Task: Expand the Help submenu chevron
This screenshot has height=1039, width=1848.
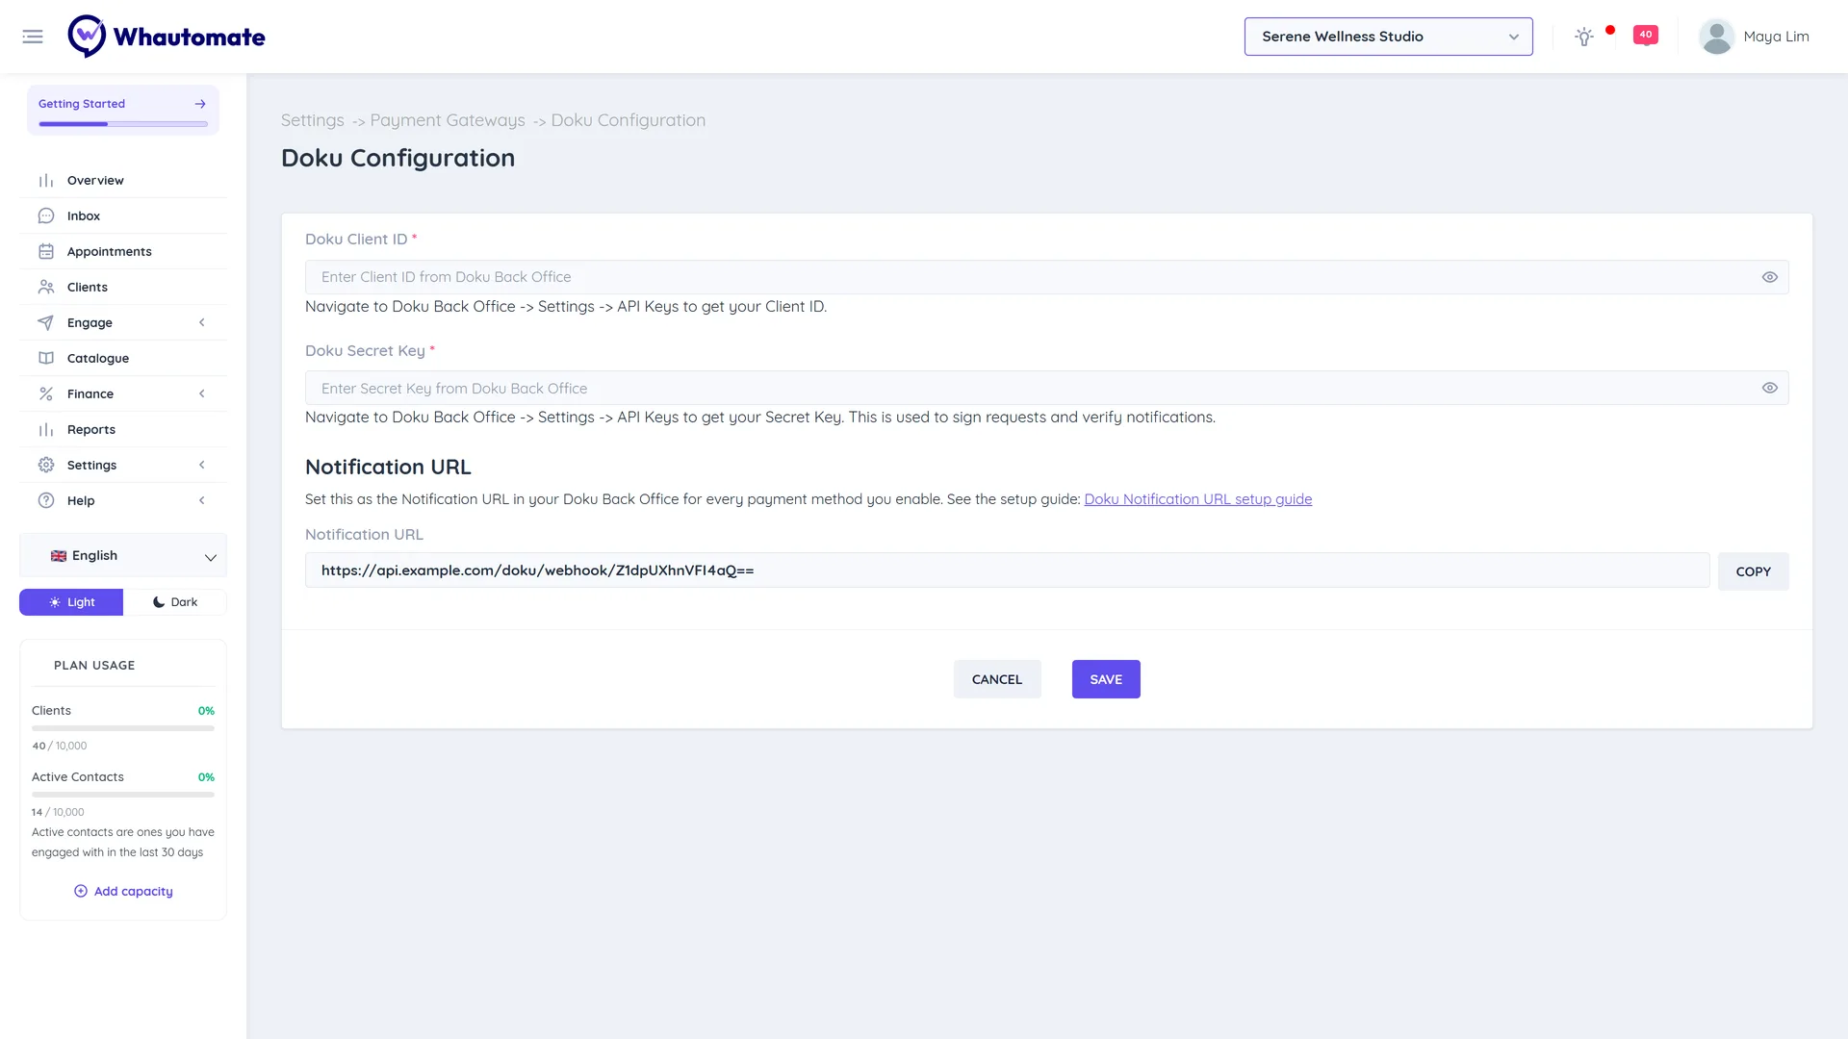Action: click(x=202, y=501)
